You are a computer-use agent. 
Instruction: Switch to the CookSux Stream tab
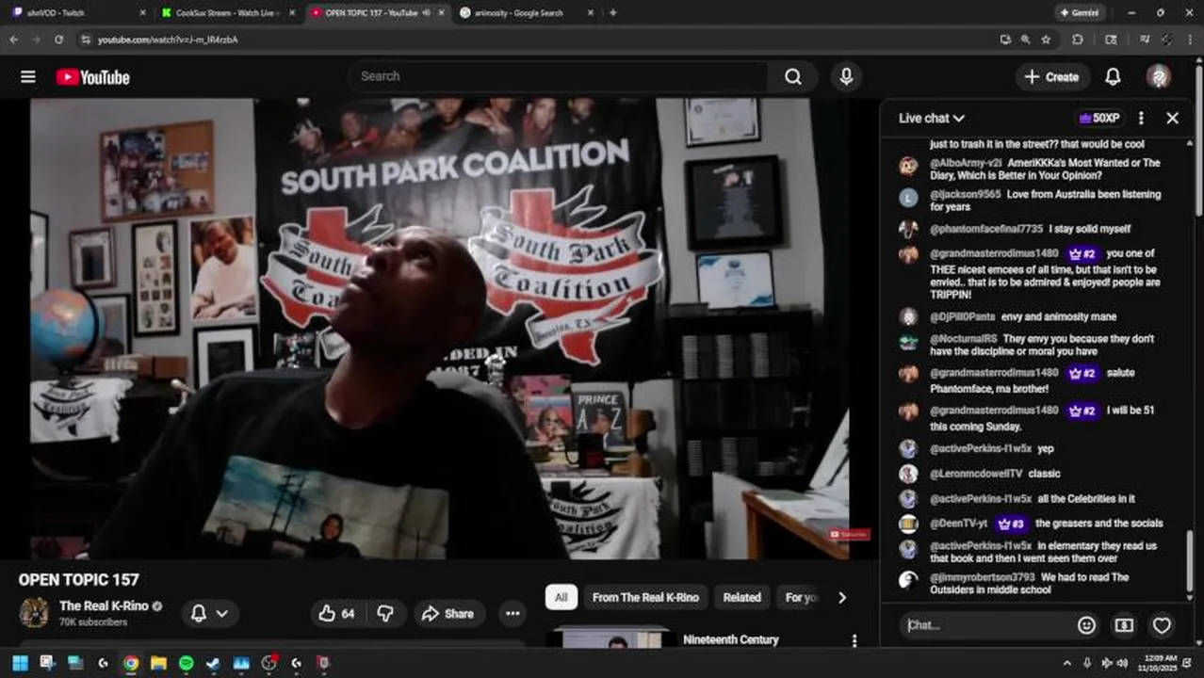point(228,13)
